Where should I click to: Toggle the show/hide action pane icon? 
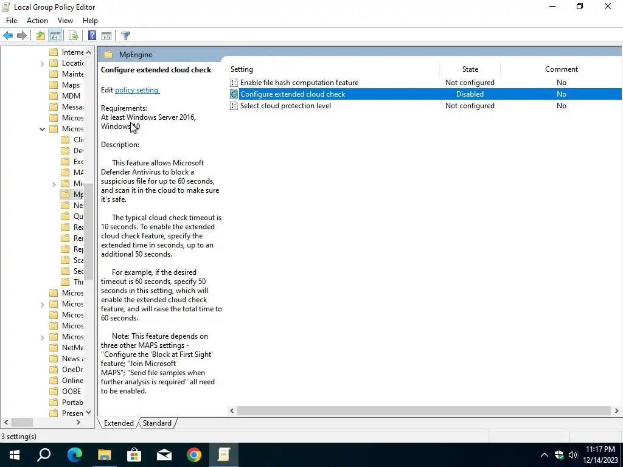coord(106,36)
